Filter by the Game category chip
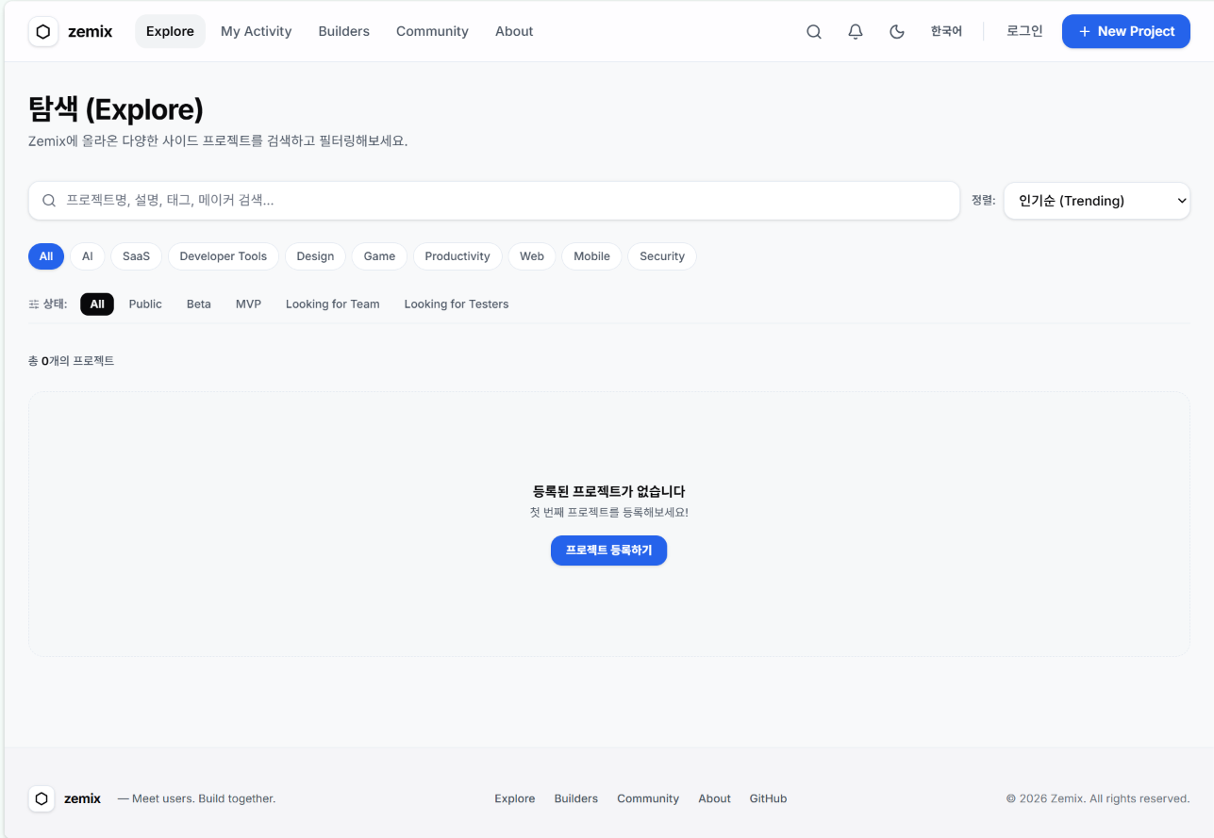Viewport: 1214px width, 838px height. click(x=379, y=256)
